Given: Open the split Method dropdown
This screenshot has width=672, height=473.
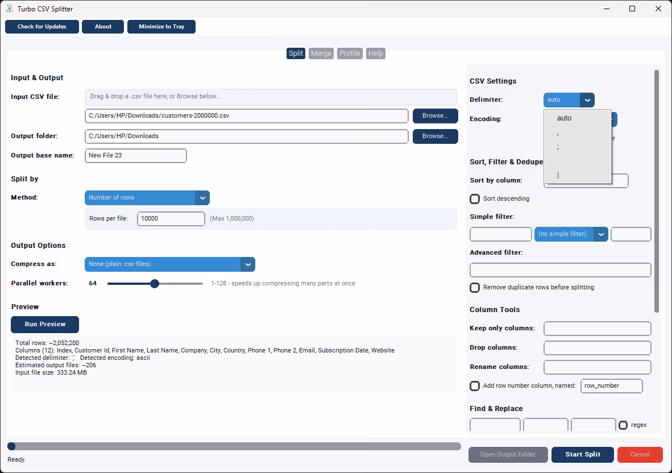Looking at the screenshot, I should 147,197.
